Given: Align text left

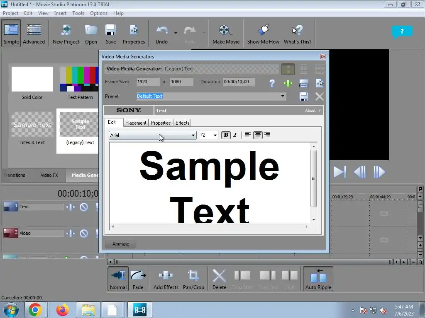Looking at the screenshot, I should pyautogui.click(x=248, y=135).
